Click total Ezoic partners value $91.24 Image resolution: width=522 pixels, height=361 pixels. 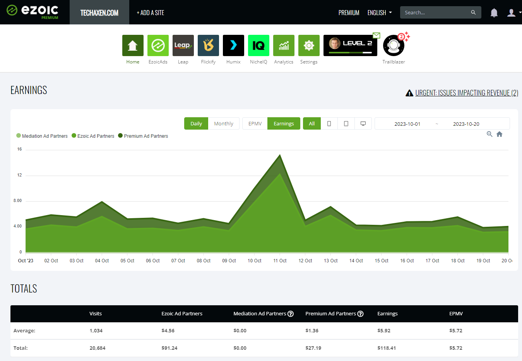(x=169, y=348)
